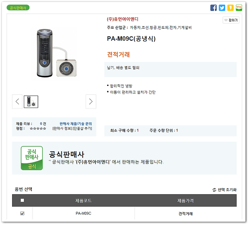Screen dimensions: 249x225
Task: Share via the green blog icon
Action: point(239,8)
